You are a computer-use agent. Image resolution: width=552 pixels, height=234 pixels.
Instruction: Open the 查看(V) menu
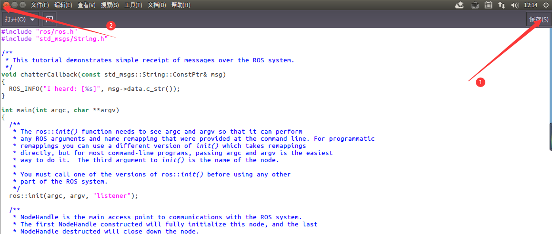(x=87, y=5)
